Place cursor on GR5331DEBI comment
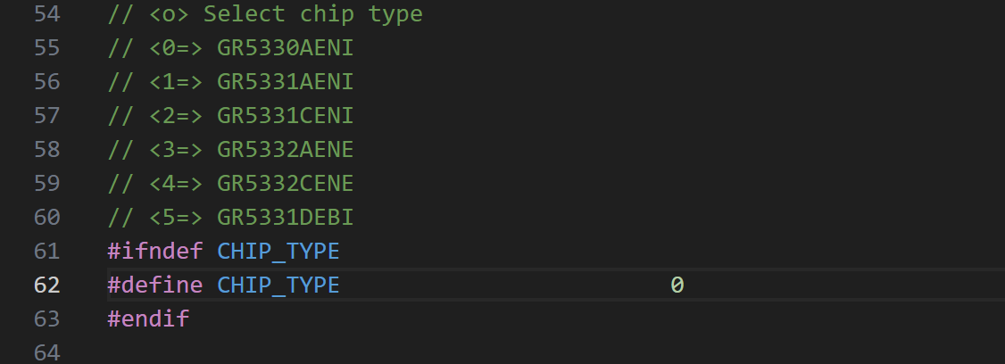This screenshot has width=1005, height=364. [x=285, y=218]
